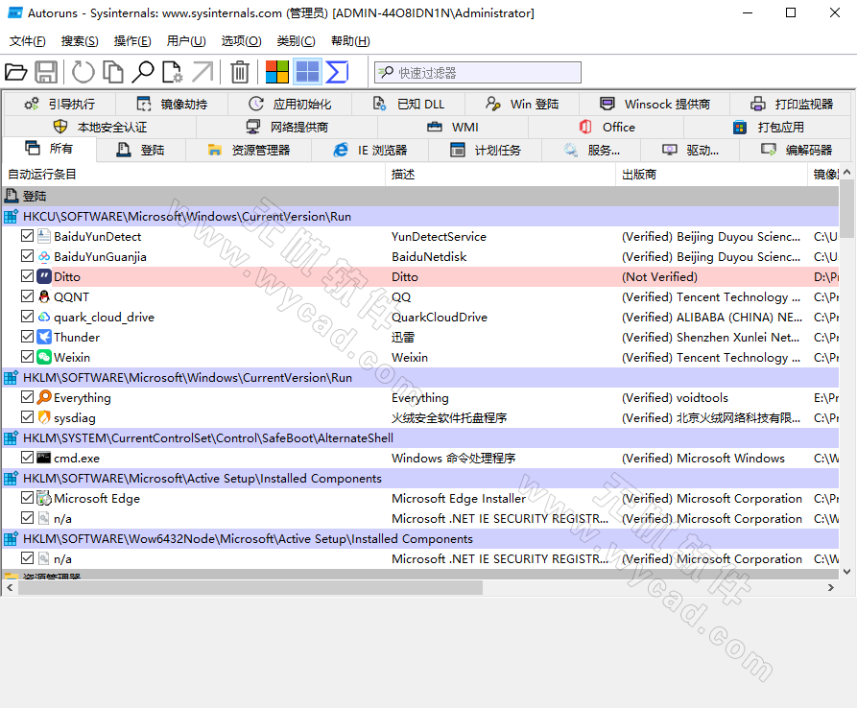Sort by 描述 column header
Image resolution: width=857 pixels, height=708 pixels.
[x=501, y=175]
